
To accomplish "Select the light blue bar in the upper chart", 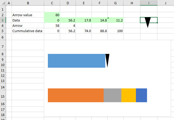I will tap(76, 61).
